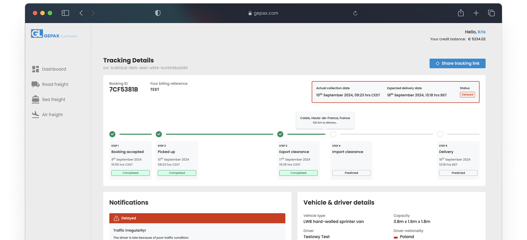Click the red Delayed status badge
This screenshot has height=240, width=527.
coord(467,95)
